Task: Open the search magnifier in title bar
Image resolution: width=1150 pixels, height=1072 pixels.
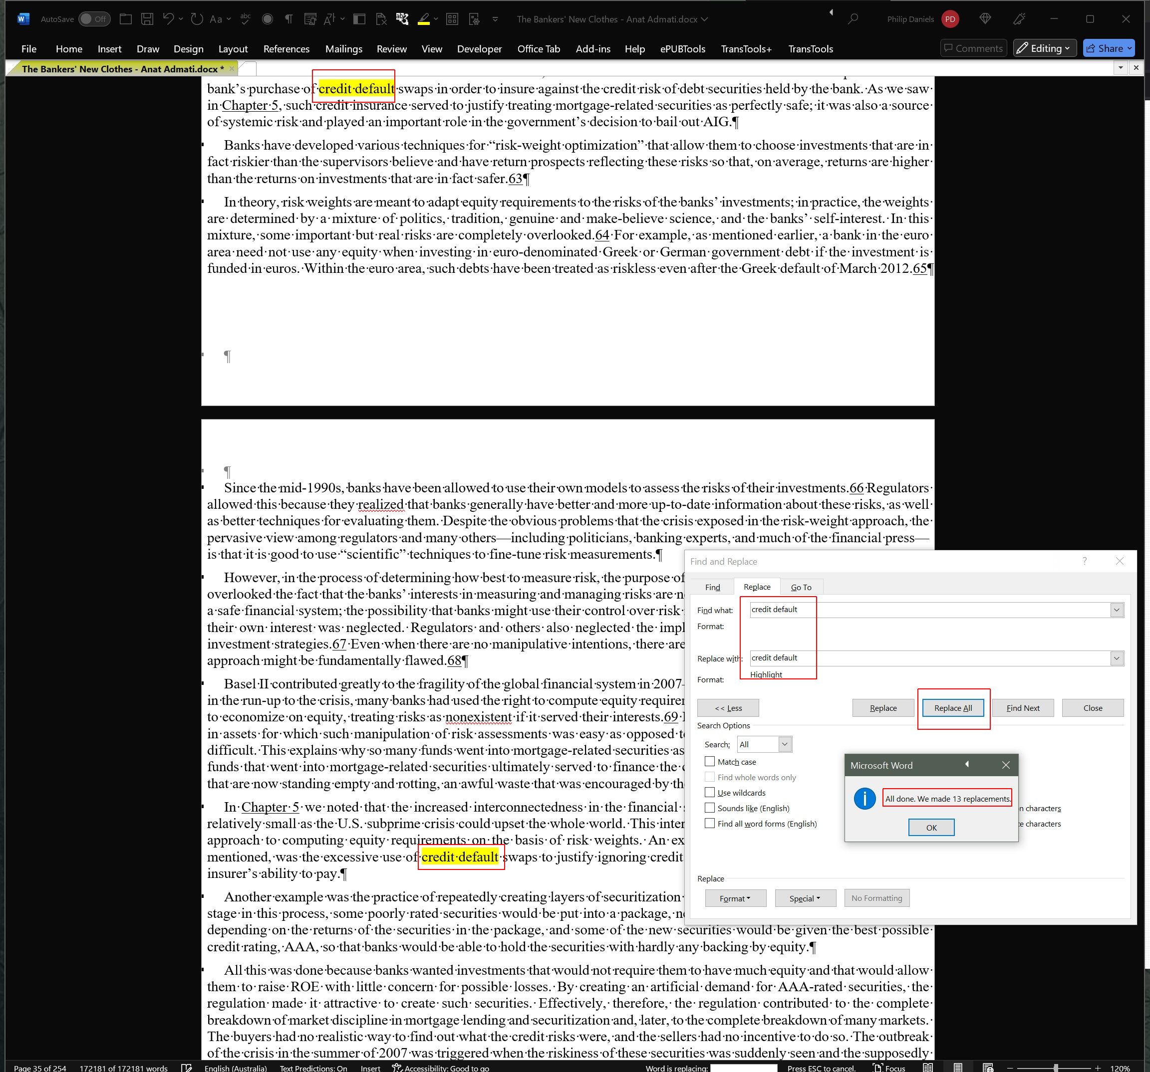Action: (x=853, y=19)
